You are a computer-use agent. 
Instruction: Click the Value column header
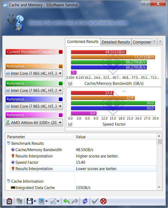(x=115, y=137)
